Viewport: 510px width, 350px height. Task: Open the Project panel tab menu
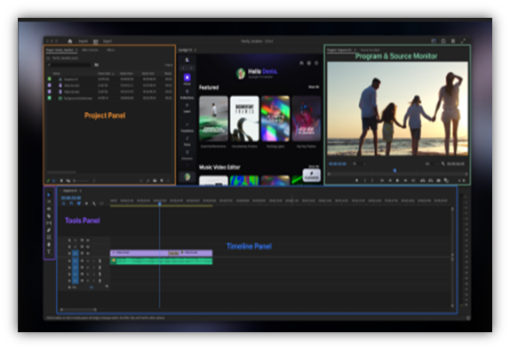click(76, 50)
